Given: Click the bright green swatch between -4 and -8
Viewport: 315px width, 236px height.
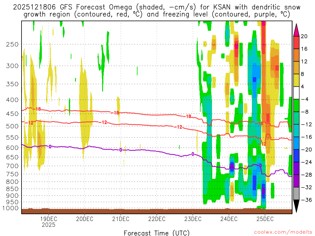Looking at the screenshot, I should (296, 106).
